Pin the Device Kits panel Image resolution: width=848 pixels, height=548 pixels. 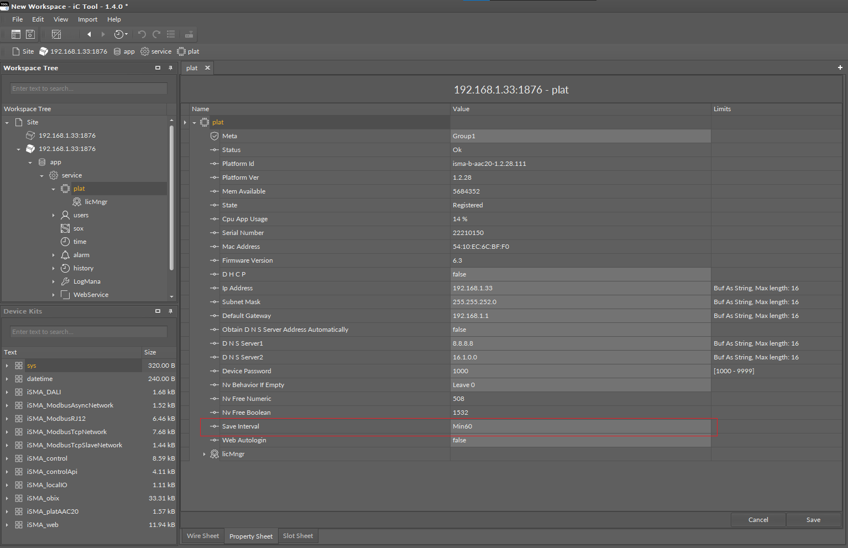coord(170,311)
